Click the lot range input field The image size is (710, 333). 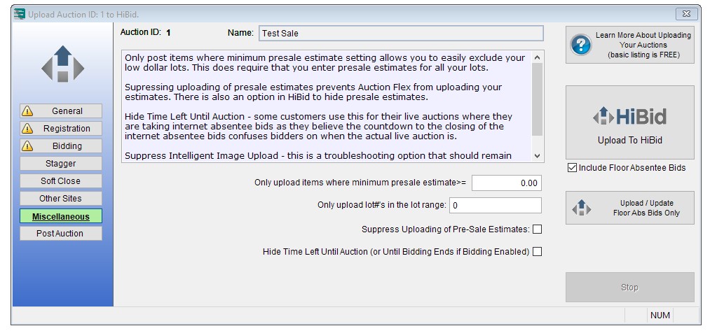coord(496,205)
